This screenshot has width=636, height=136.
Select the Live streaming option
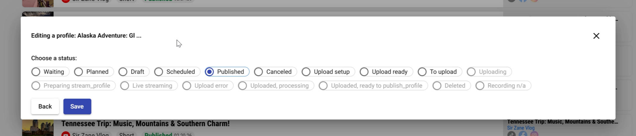[149, 86]
